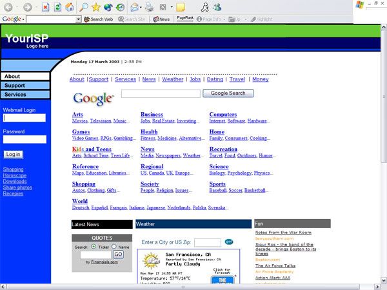Image resolution: width=387 pixels, height=290 pixels.
Task: Expand the Google toolbar search dropdown
Action: click(79, 19)
